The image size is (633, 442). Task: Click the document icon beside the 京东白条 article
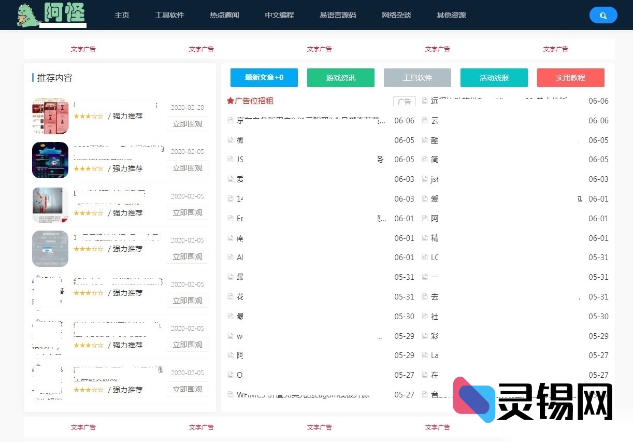229,120
